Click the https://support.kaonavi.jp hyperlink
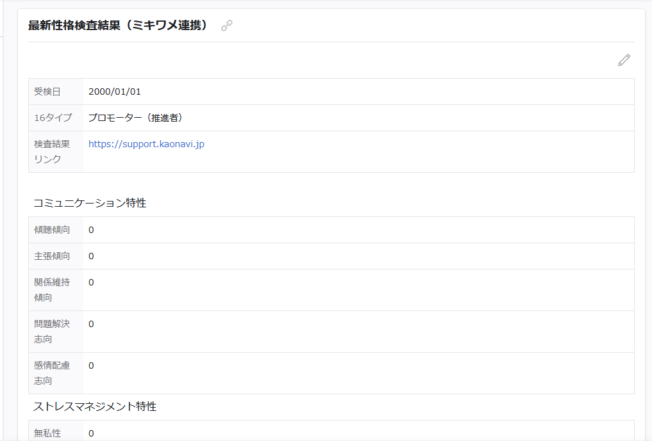 [x=146, y=144]
